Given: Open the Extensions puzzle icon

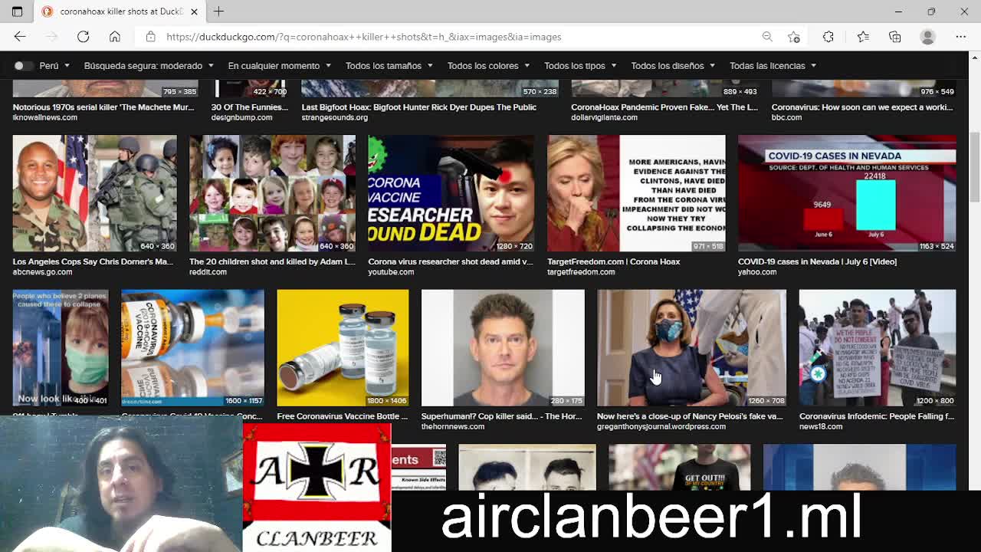Looking at the screenshot, I should (828, 37).
